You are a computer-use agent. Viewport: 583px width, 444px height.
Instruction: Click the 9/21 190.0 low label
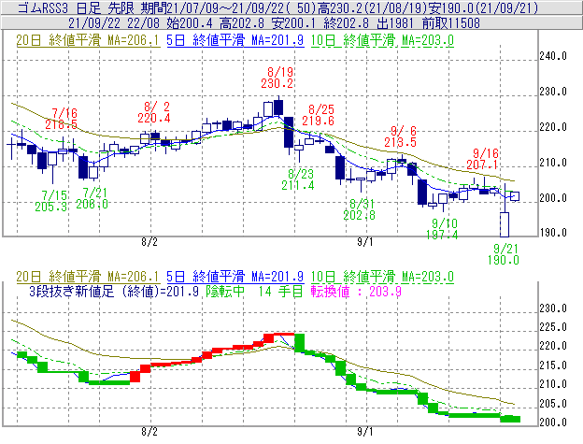coord(504,254)
